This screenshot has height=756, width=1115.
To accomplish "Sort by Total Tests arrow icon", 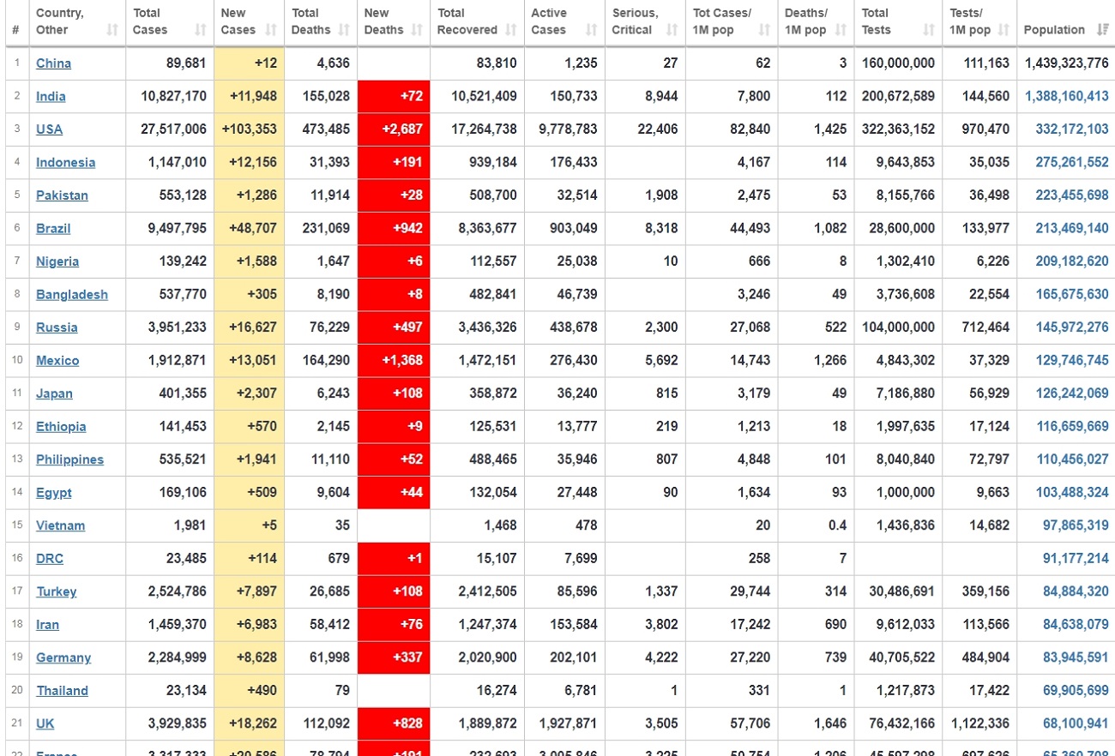I will 928,30.
